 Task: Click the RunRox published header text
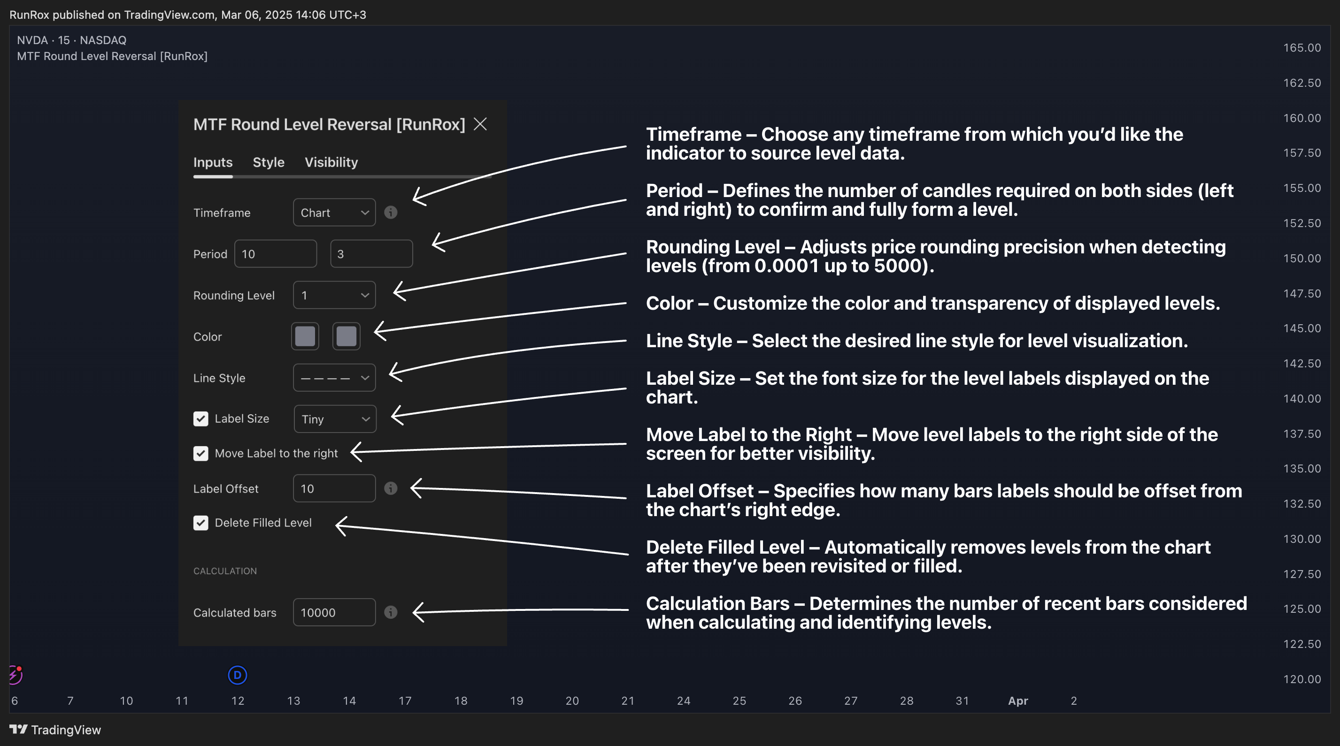188,15
